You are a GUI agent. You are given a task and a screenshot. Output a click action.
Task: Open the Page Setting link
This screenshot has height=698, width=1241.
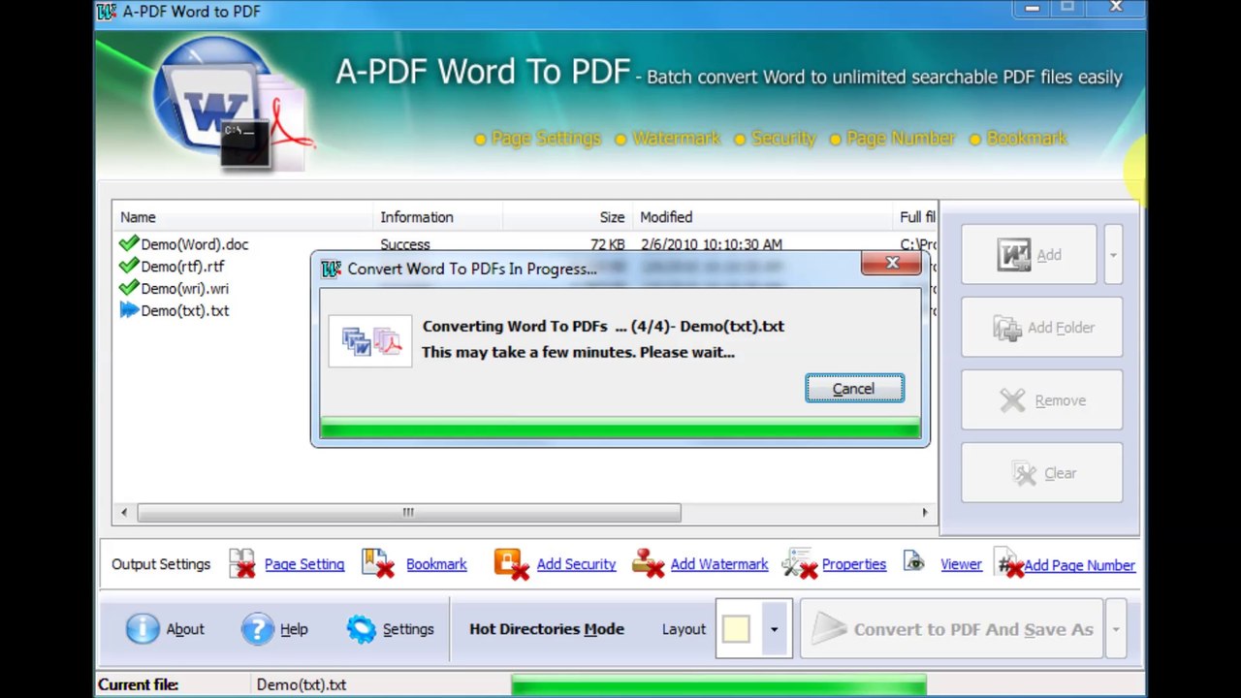[x=304, y=564]
